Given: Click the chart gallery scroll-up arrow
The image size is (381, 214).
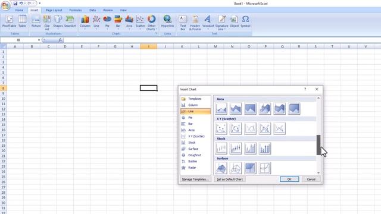Looking at the screenshot, I should coord(318,98).
